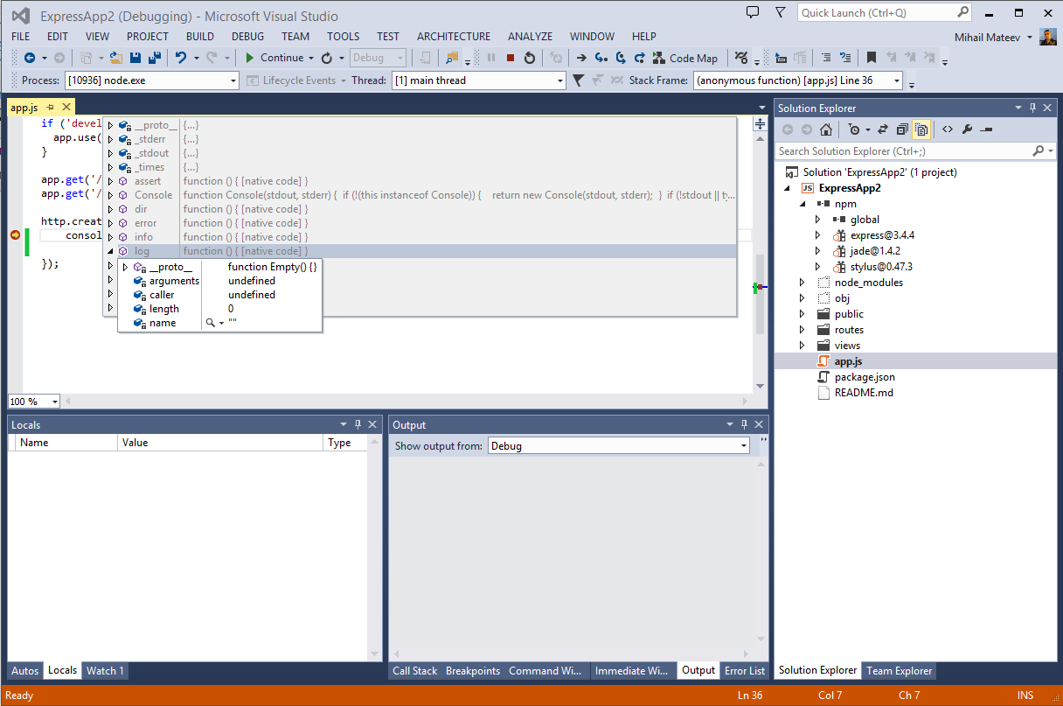Stop debugging with the red square
The width and height of the screenshot is (1063, 706).
[x=511, y=58]
